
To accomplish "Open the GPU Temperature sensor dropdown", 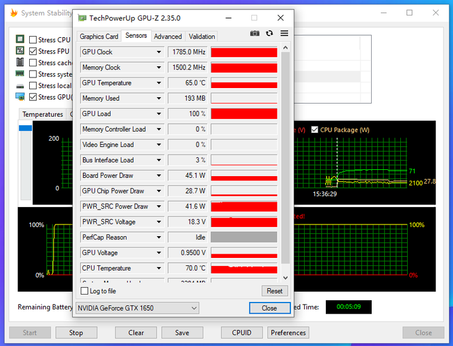I will 159,83.
